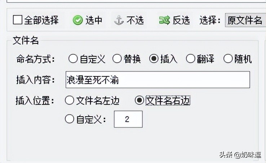Choose the 替换 naming method
Image resolution: width=266 pixels, height=163 pixels.
pyautogui.click(x=117, y=59)
